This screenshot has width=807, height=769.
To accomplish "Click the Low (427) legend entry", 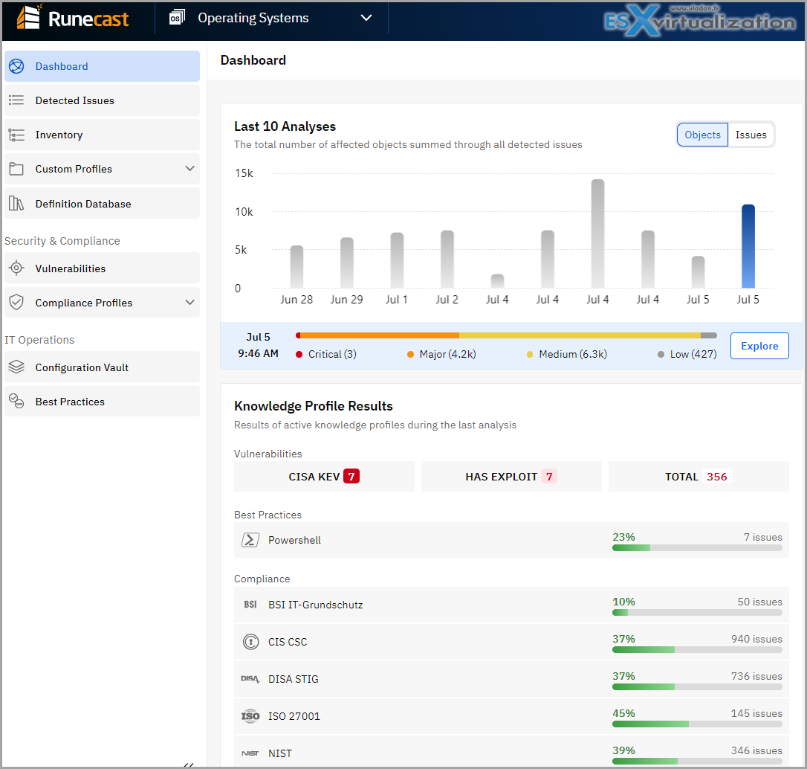I will [687, 354].
